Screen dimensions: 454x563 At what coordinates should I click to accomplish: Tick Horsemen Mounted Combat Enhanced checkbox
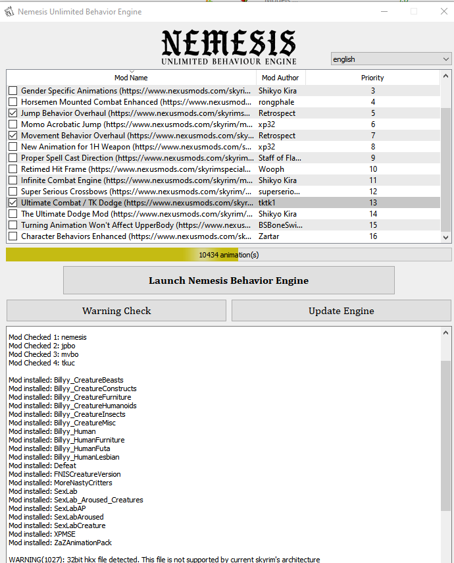(13, 102)
